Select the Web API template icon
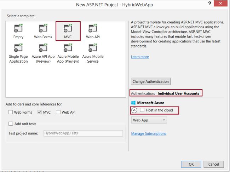 [x=93, y=28]
